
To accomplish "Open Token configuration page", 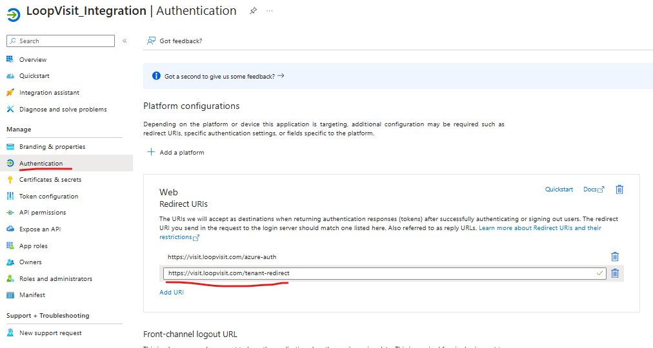I will pyautogui.click(x=49, y=196).
